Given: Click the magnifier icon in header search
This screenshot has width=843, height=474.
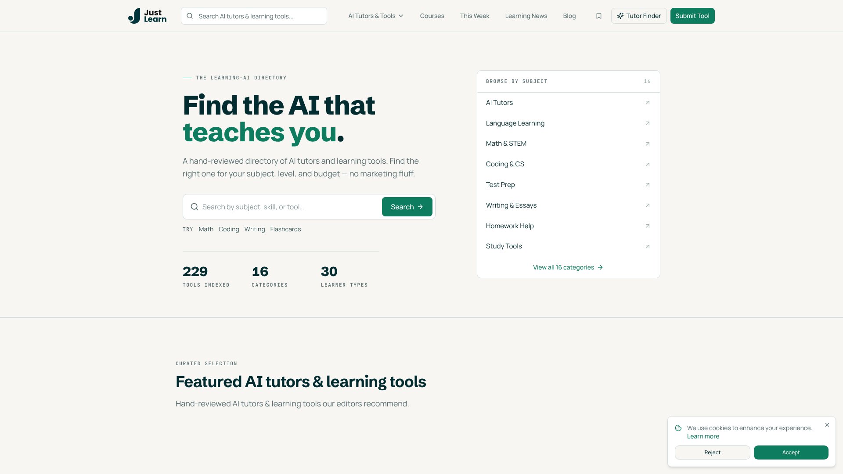Looking at the screenshot, I should click(190, 16).
